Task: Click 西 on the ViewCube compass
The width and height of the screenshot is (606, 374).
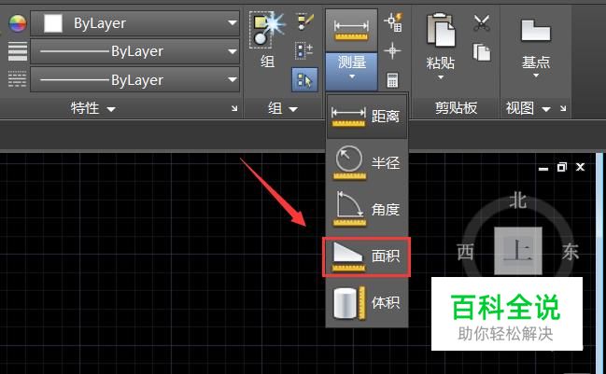Action: (465, 253)
